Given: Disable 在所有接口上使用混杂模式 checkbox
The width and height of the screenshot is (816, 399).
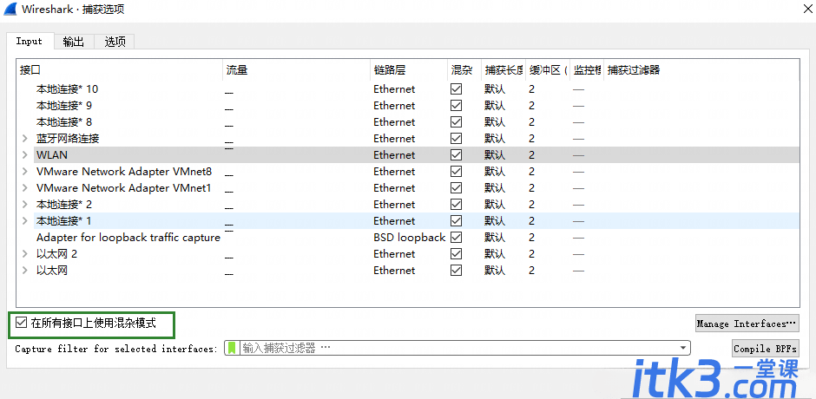Looking at the screenshot, I should [22, 323].
